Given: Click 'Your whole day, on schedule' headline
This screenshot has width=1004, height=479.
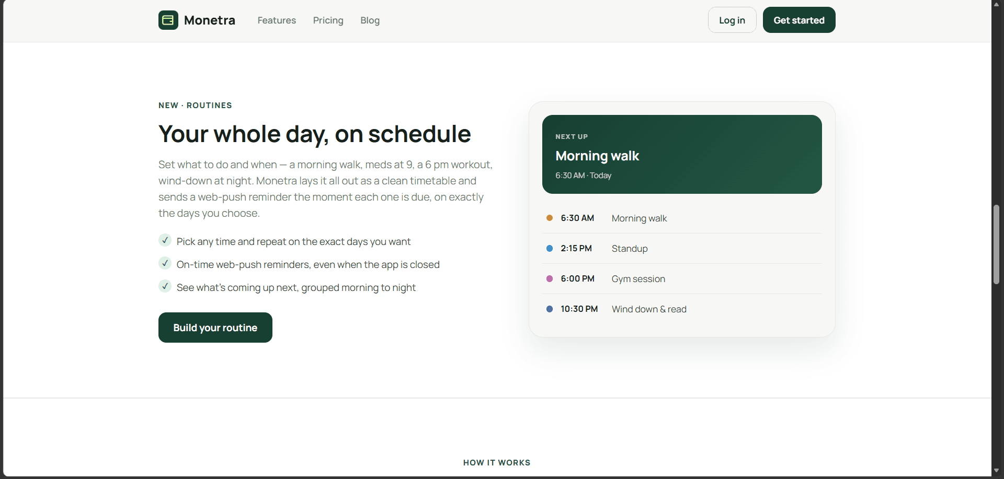Looking at the screenshot, I should pos(315,134).
